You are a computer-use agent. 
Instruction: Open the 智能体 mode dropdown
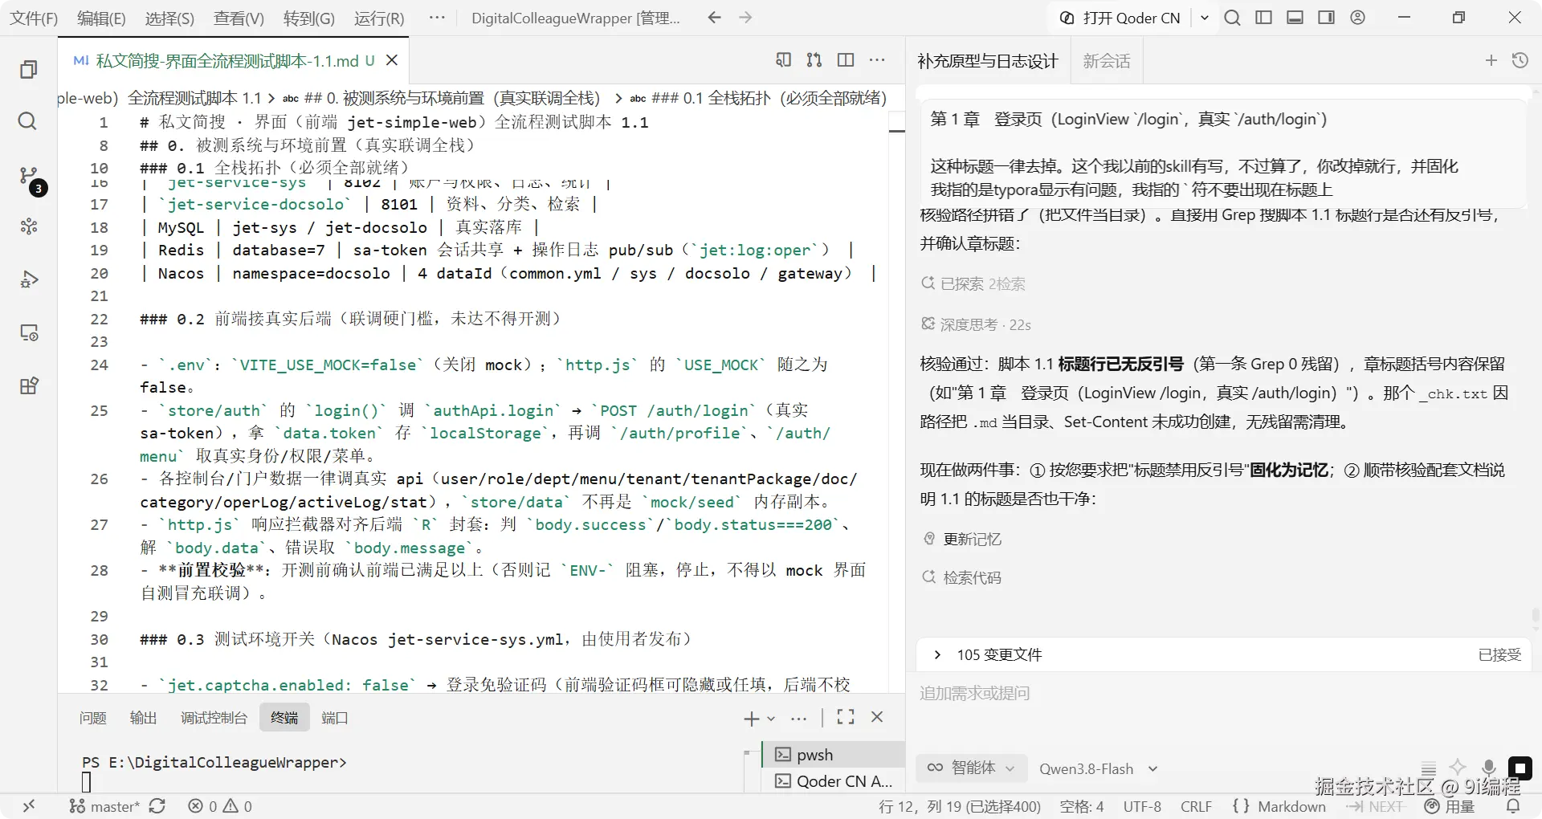[970, 768]
